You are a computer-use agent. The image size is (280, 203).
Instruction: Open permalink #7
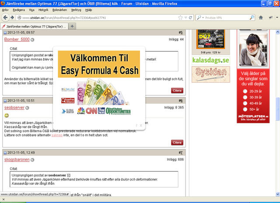(x=181, y=153)
